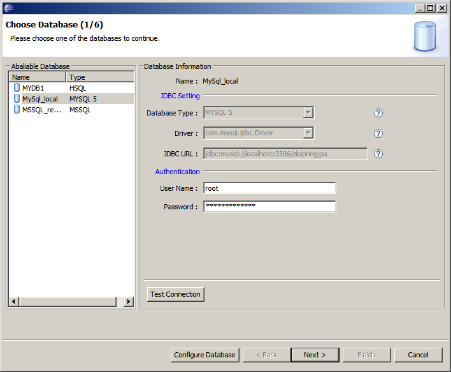The width and height of the screenshot is (451, 372).
Task: Click the horizontal scrollbar thumb
Action: pyautogui.click(x=68, y=301)
